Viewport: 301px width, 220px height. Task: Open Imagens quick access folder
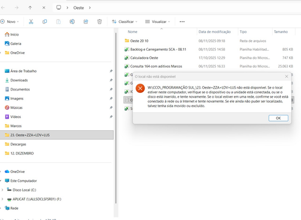point(14,98)
